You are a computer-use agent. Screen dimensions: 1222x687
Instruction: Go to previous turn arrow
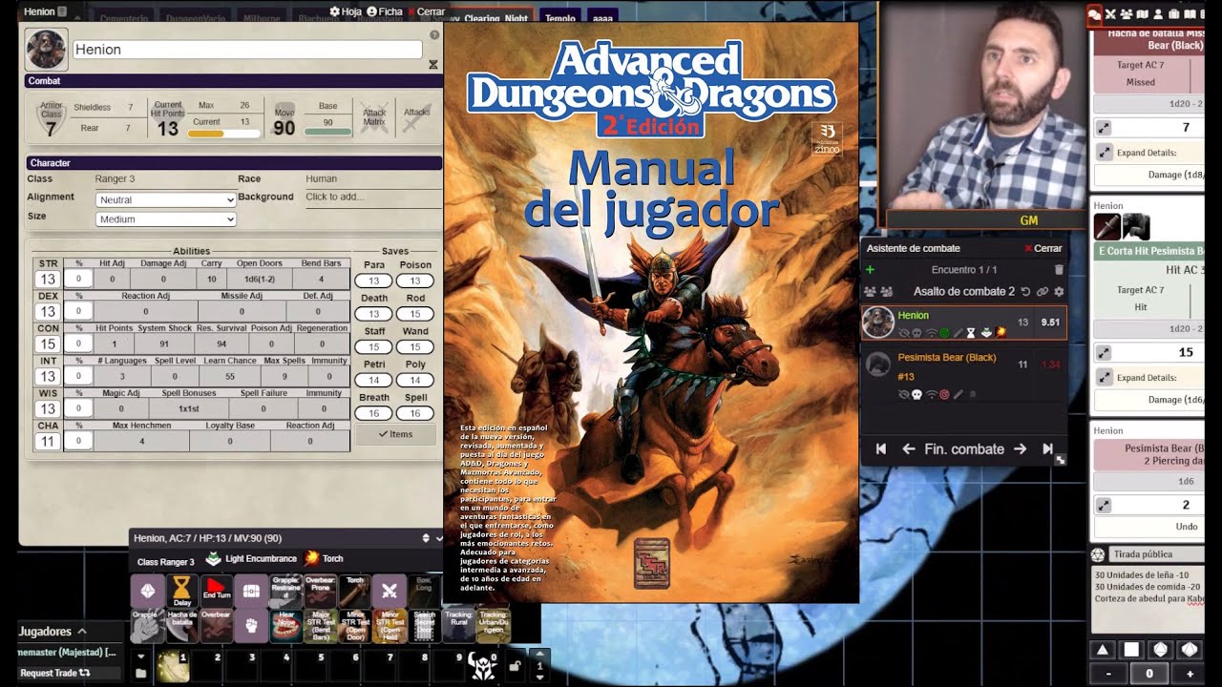pos(909,448)
